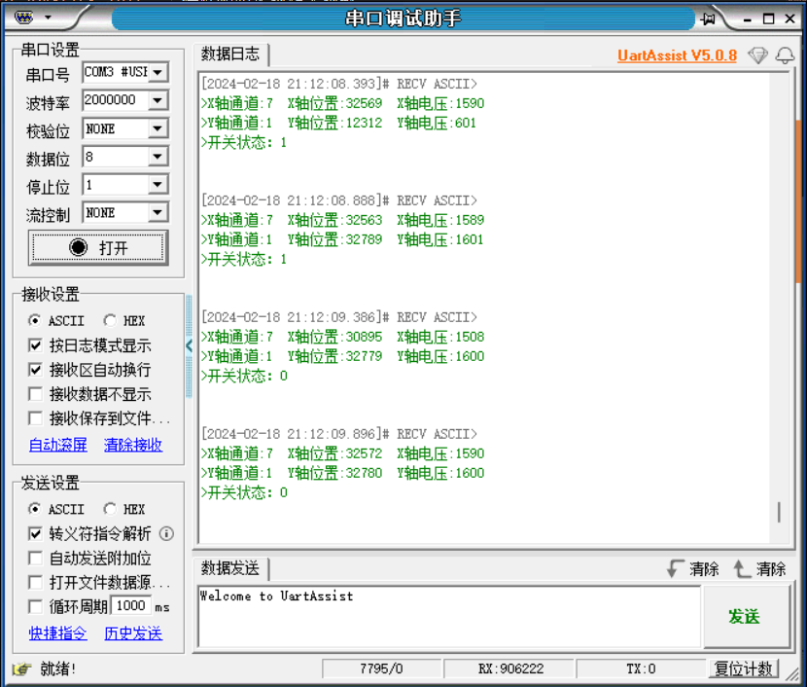
Task: Enable 循环周期 checkbox
Action: 35,606
